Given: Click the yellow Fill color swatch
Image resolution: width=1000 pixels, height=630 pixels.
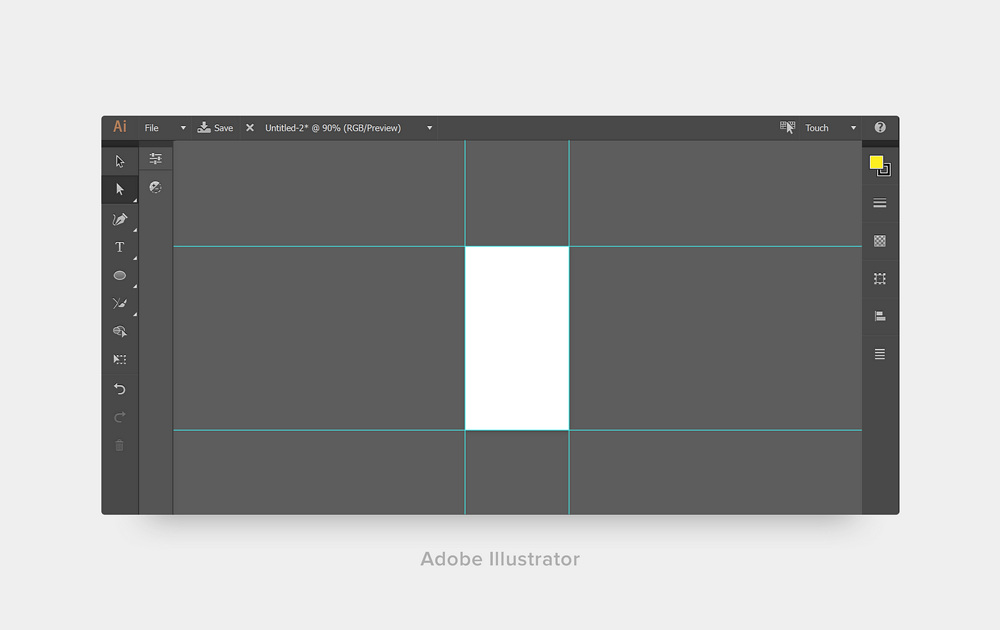Looking at the screenshot, I should [876, 162].
